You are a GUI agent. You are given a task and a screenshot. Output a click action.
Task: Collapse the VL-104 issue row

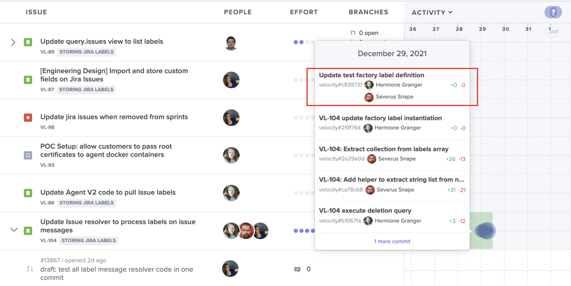click(x=14, y=230)
